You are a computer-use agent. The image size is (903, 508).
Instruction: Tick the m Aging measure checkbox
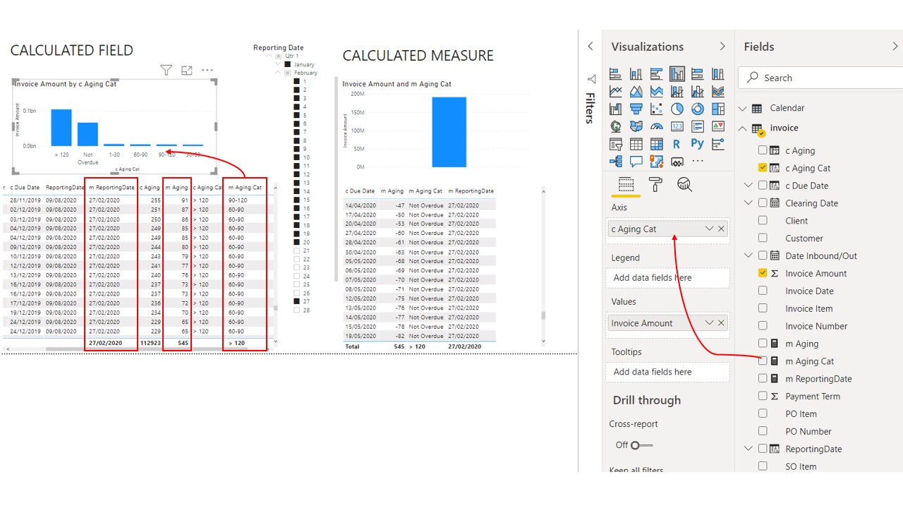763,344
